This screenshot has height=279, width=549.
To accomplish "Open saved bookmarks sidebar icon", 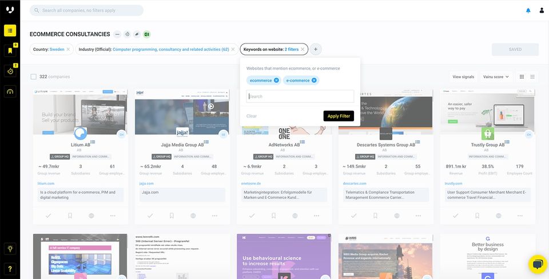I will click(10, 51).
